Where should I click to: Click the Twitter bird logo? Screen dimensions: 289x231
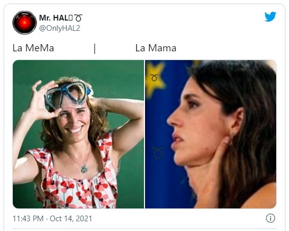coord(270,17)
